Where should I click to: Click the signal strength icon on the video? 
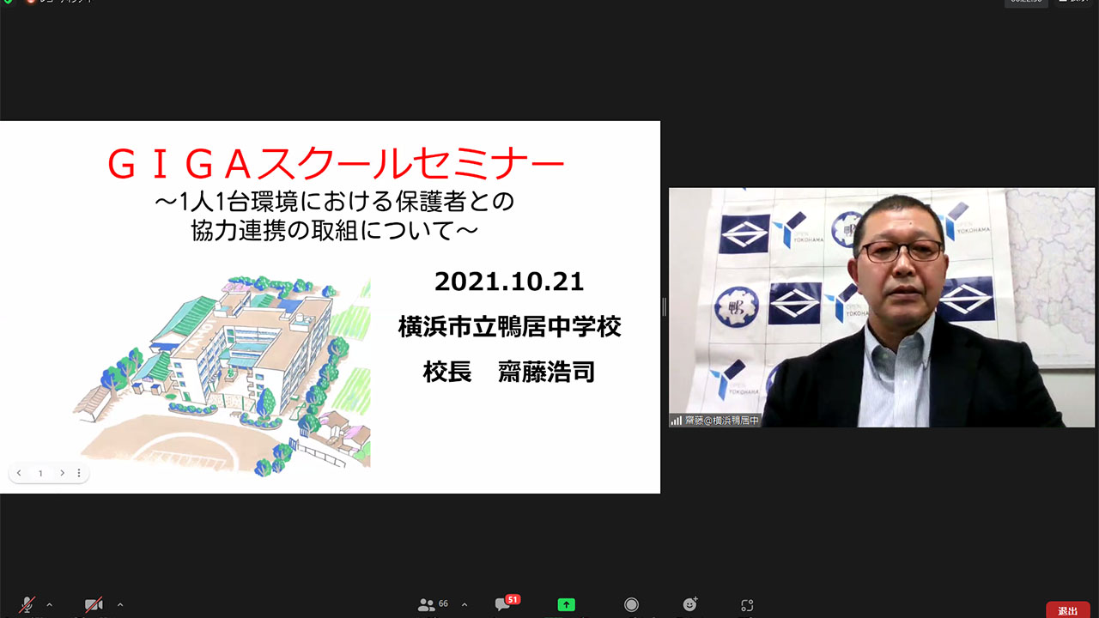pyautogui.click(x=676, y=421)
